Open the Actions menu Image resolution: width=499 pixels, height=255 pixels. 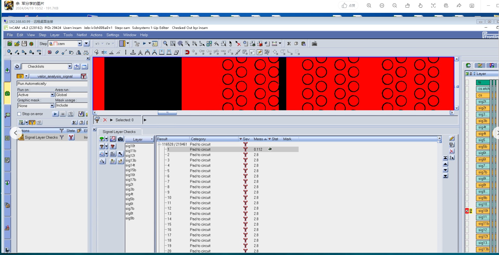tap(96, 35)
